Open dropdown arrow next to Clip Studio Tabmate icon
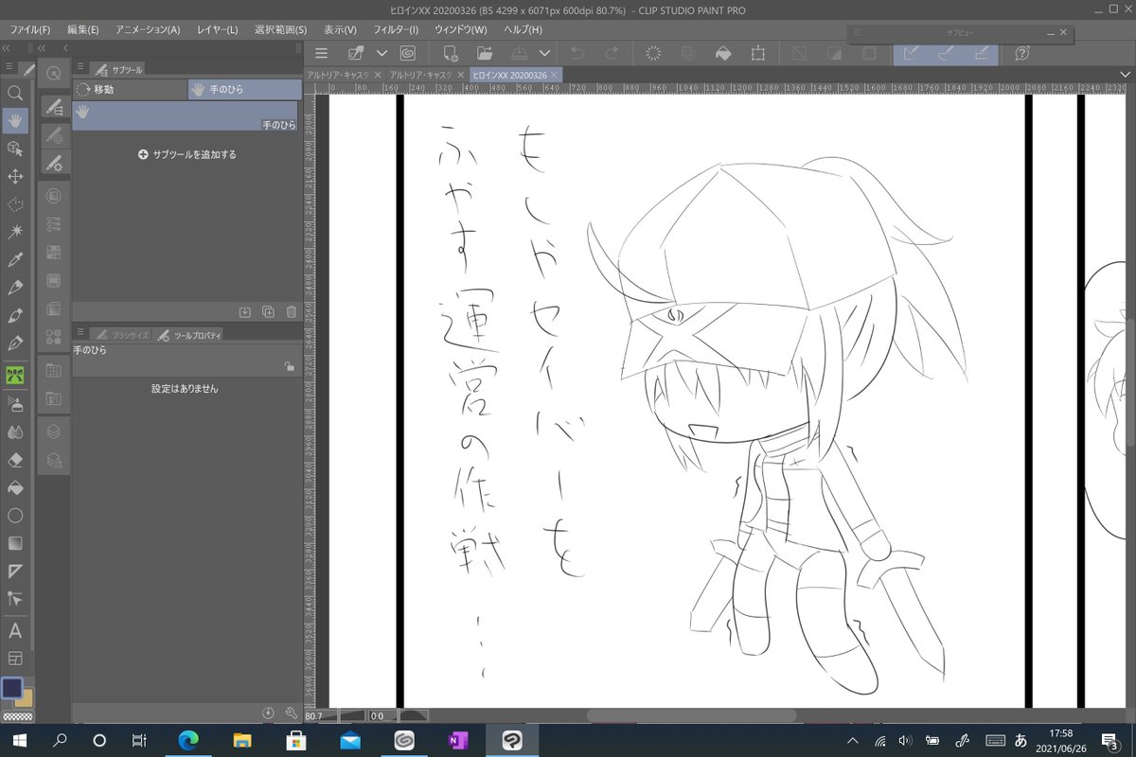This screenshot has height=757, width=1136. 382,53
